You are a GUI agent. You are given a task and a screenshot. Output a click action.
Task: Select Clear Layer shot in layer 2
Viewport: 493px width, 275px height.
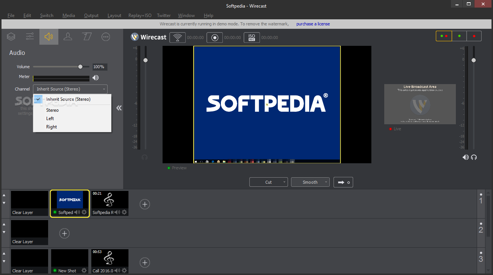tap(30, 233)
